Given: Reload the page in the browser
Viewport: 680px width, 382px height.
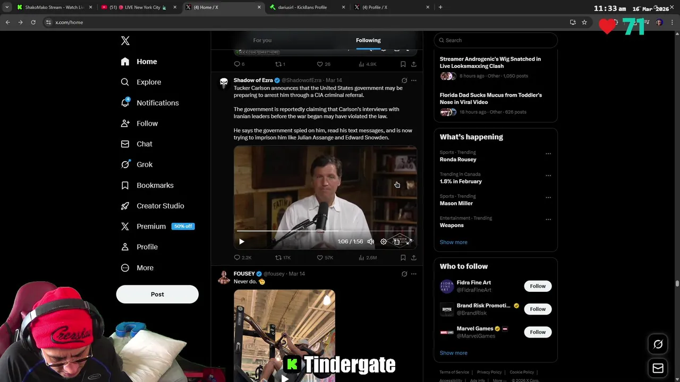Looking at the screenshot, I should (33, 22).
